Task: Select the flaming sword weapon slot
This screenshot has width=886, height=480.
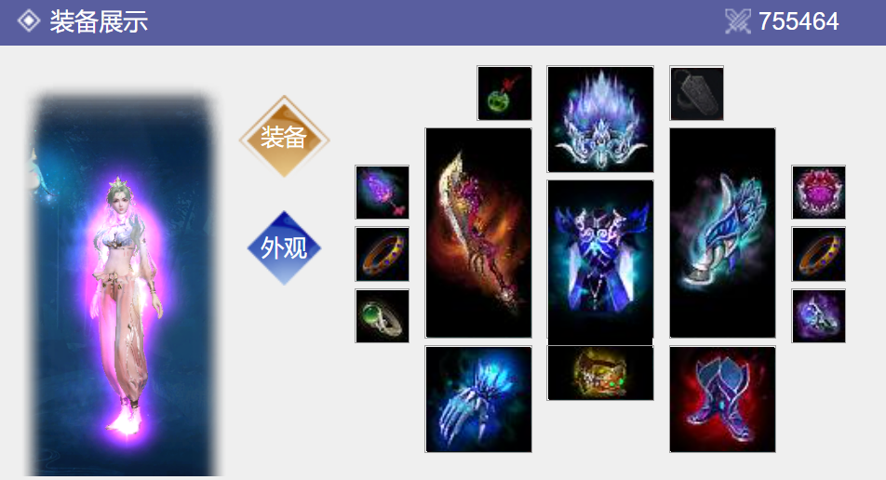Action: [x=478, y=233]
